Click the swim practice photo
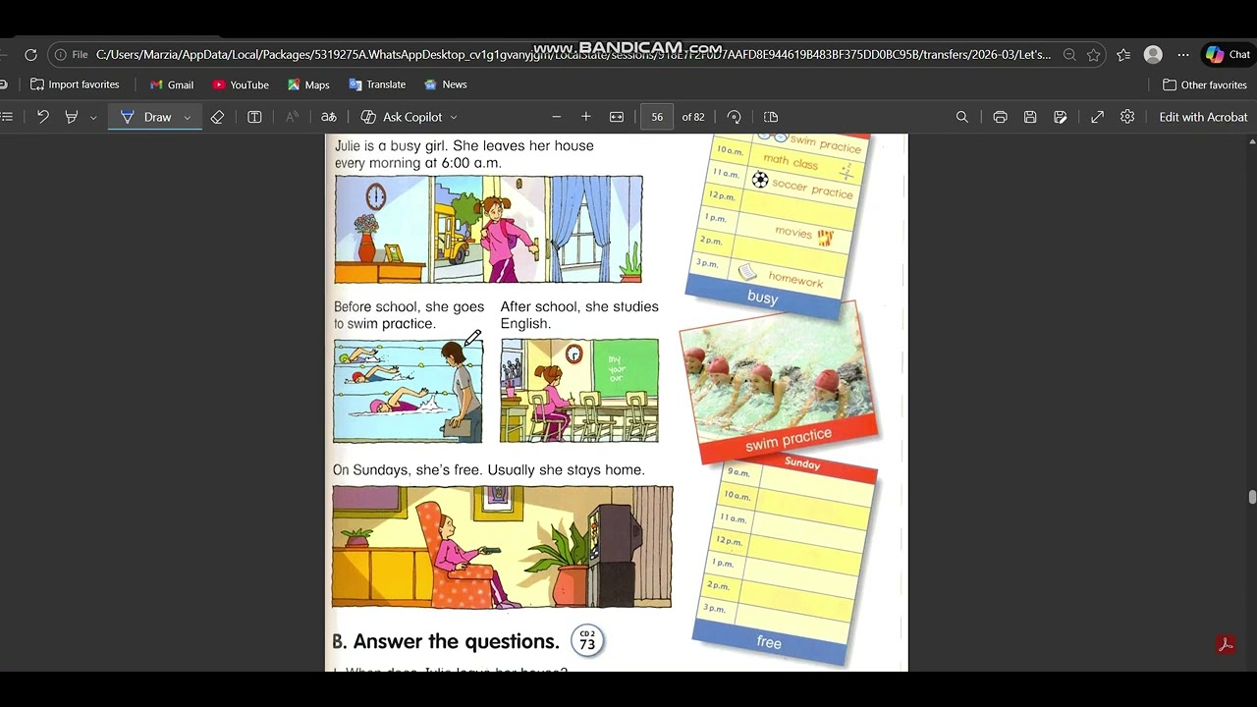 pyautogui.click(x=779, y=383)
